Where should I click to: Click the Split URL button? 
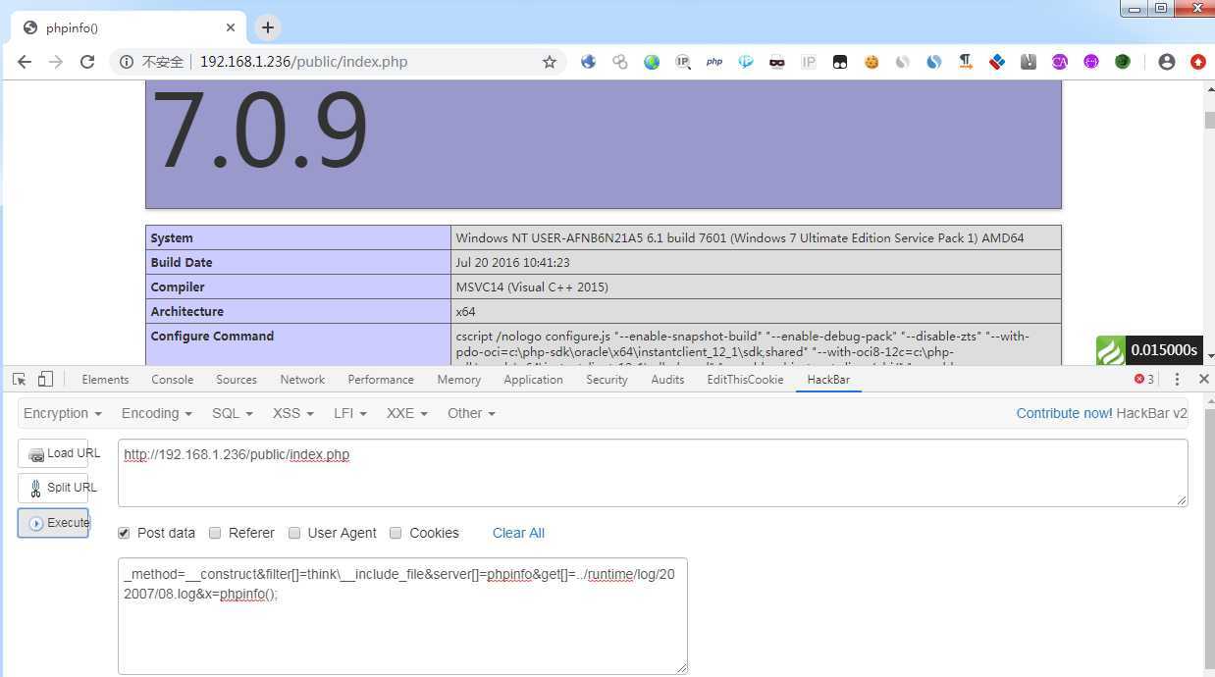point(53,488)
